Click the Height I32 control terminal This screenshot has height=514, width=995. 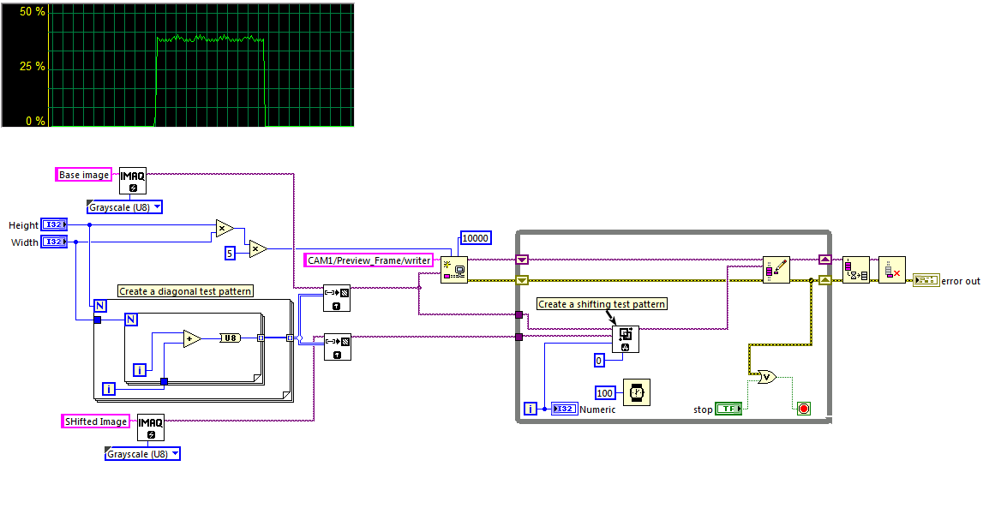54,224
